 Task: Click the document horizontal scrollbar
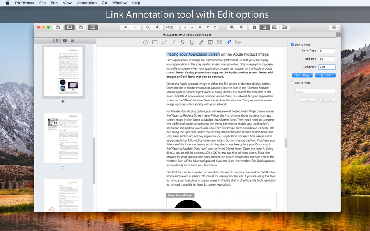click(x=190, y=210)
